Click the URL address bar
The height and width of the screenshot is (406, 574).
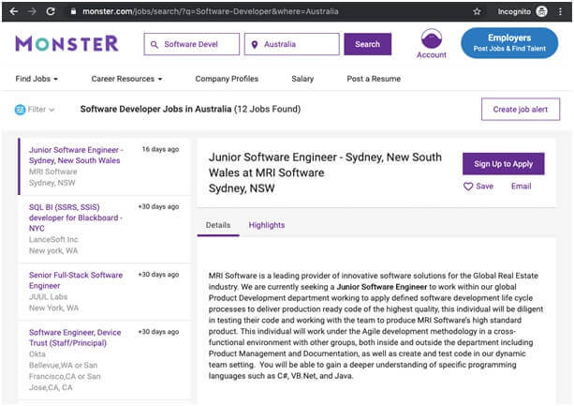(210, 11)
